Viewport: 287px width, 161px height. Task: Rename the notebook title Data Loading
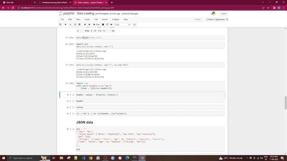[85, 13]
